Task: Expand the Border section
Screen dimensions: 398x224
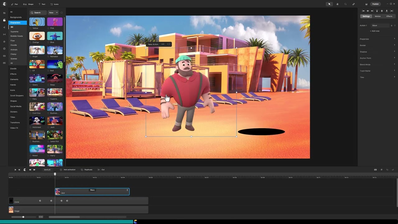Action: point(377,45)
